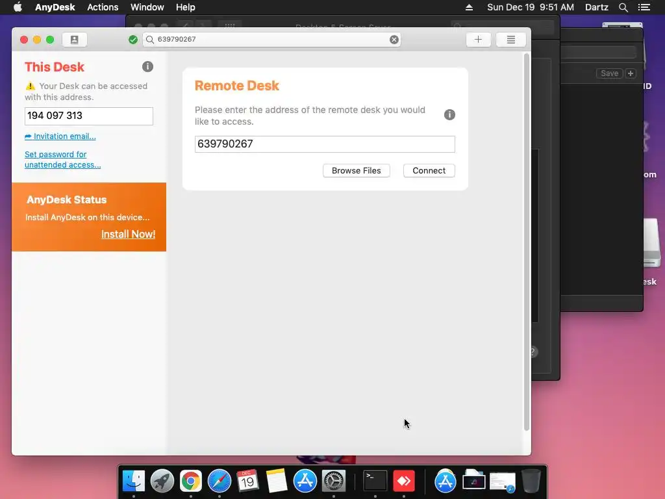The height and width of the screenshot is (499, 665).
Task: Launch Safari from the dock
Action: [x=220, y=481]
